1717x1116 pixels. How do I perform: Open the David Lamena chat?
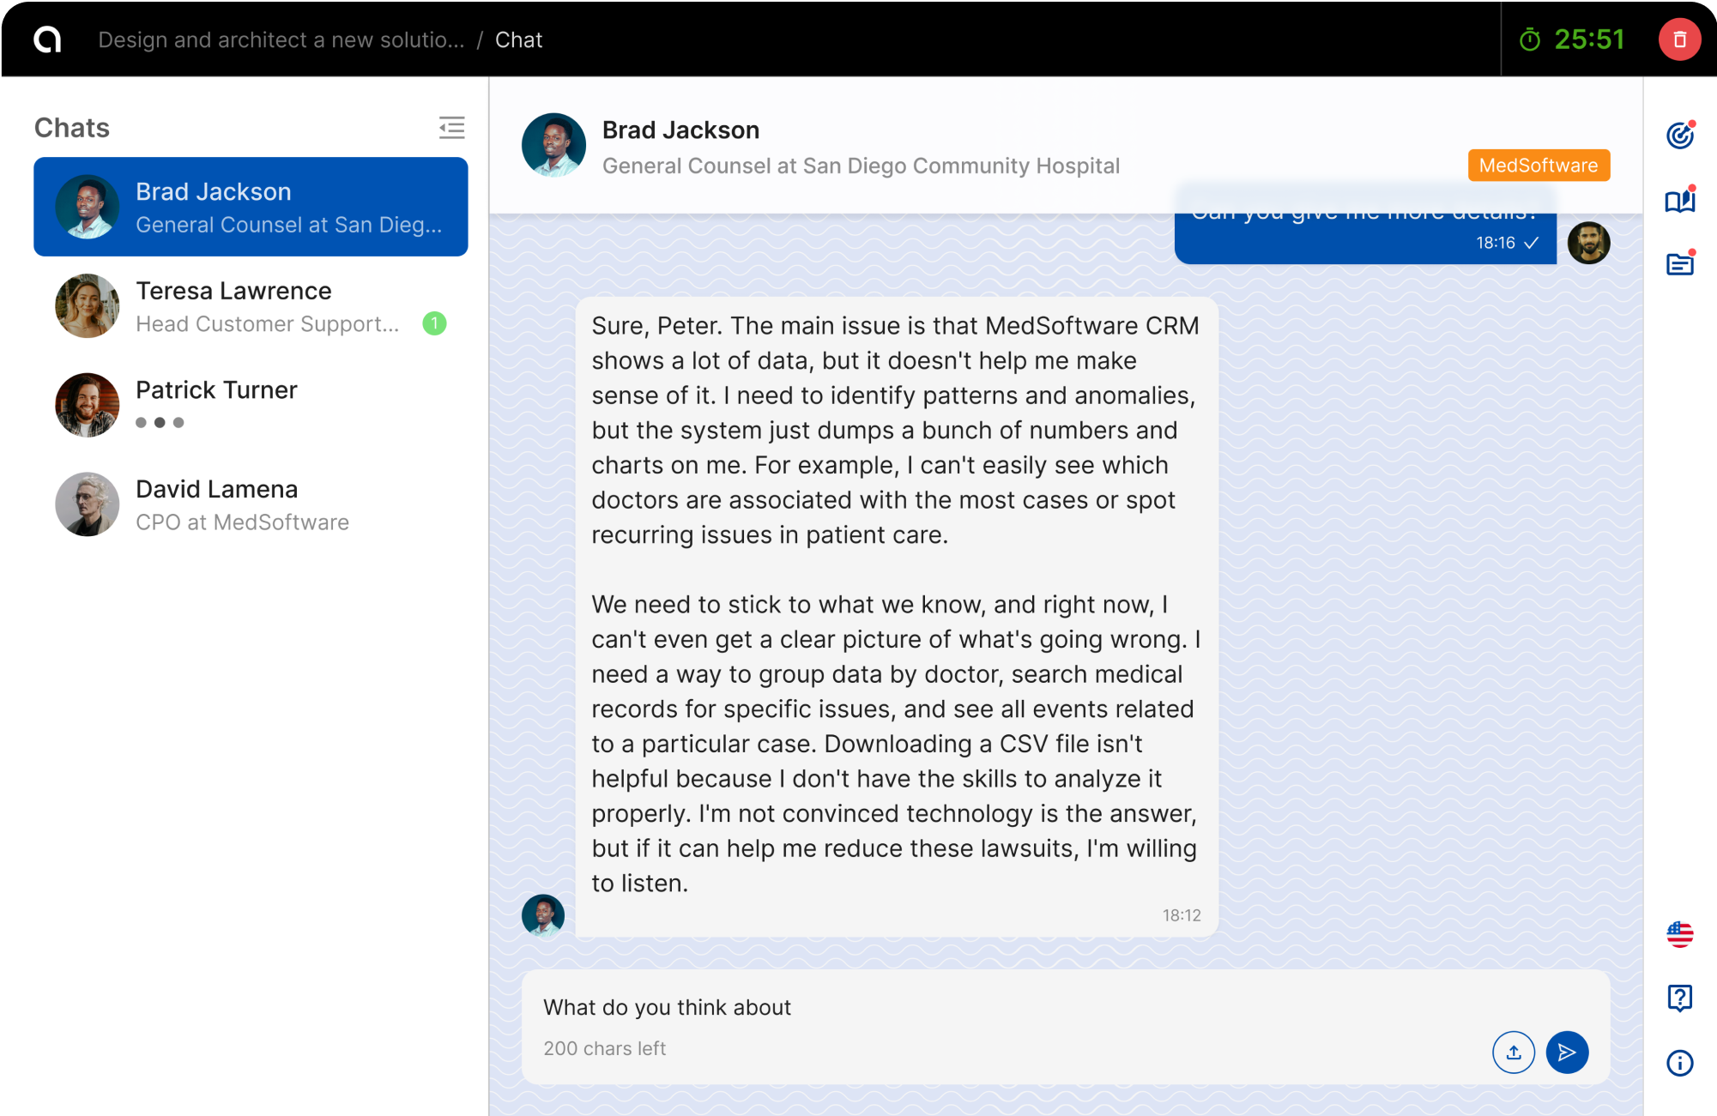(251, 504)
